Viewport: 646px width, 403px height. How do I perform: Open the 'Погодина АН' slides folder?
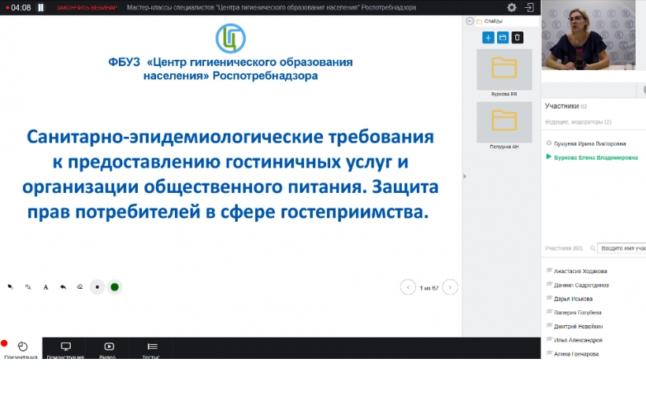coord(504,122)
